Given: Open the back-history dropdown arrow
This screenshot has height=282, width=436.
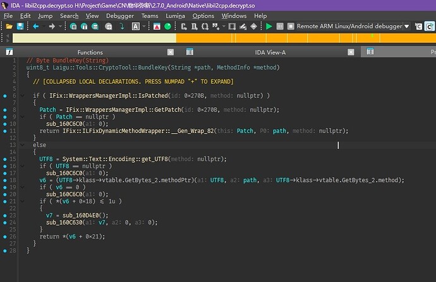Looking at the screenshot, I should [x=44, y=26].
